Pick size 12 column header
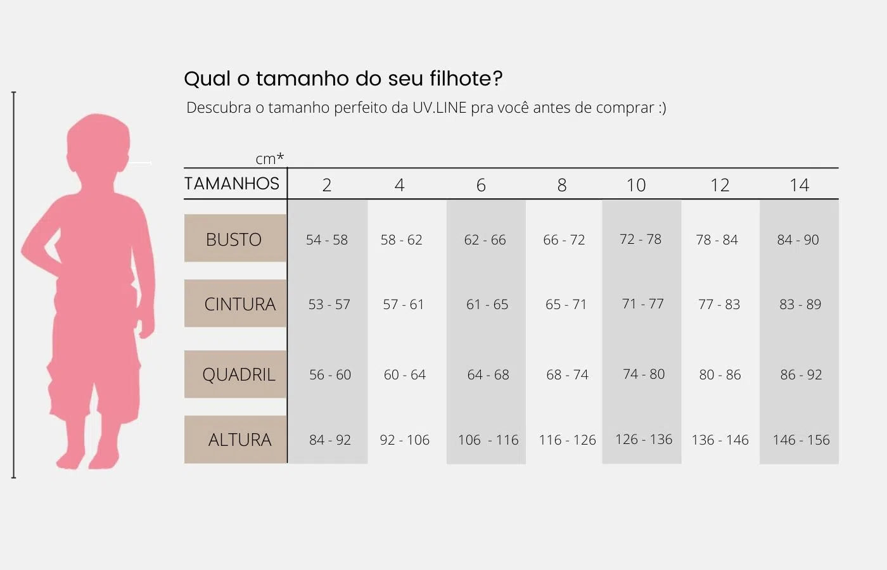887x570 pixels. pos(720,185)
